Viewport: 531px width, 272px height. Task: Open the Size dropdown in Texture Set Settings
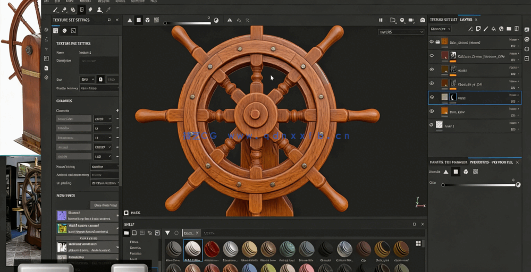click(87, 80)
